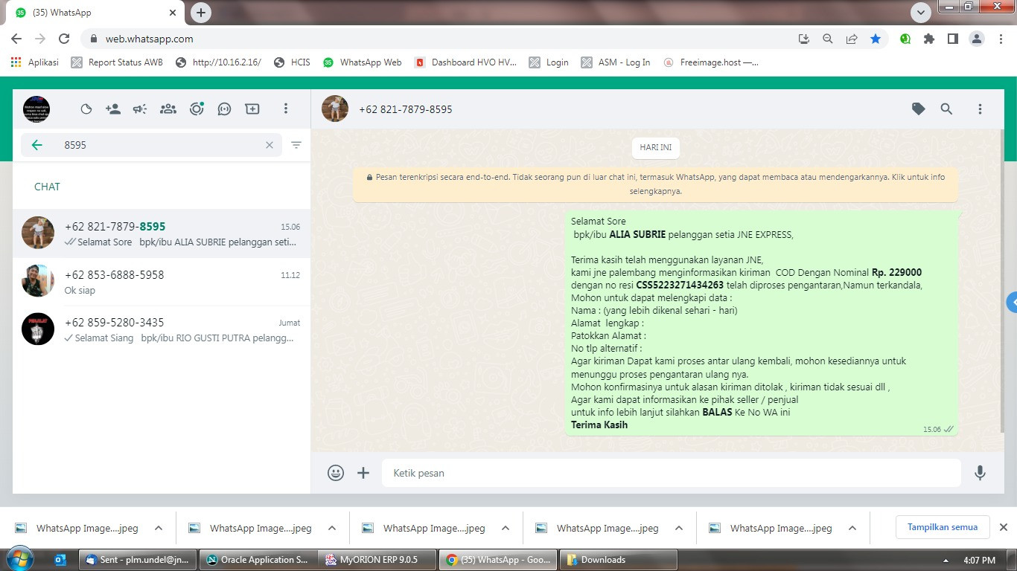Screen dimensions: 1017x571
Task: Clear the search text with X icon
Action: [x=270, y=145]
